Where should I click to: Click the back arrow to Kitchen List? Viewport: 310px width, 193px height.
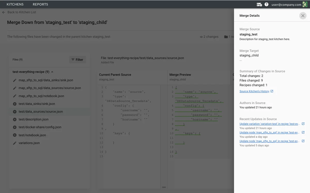[x=4, y=12]
